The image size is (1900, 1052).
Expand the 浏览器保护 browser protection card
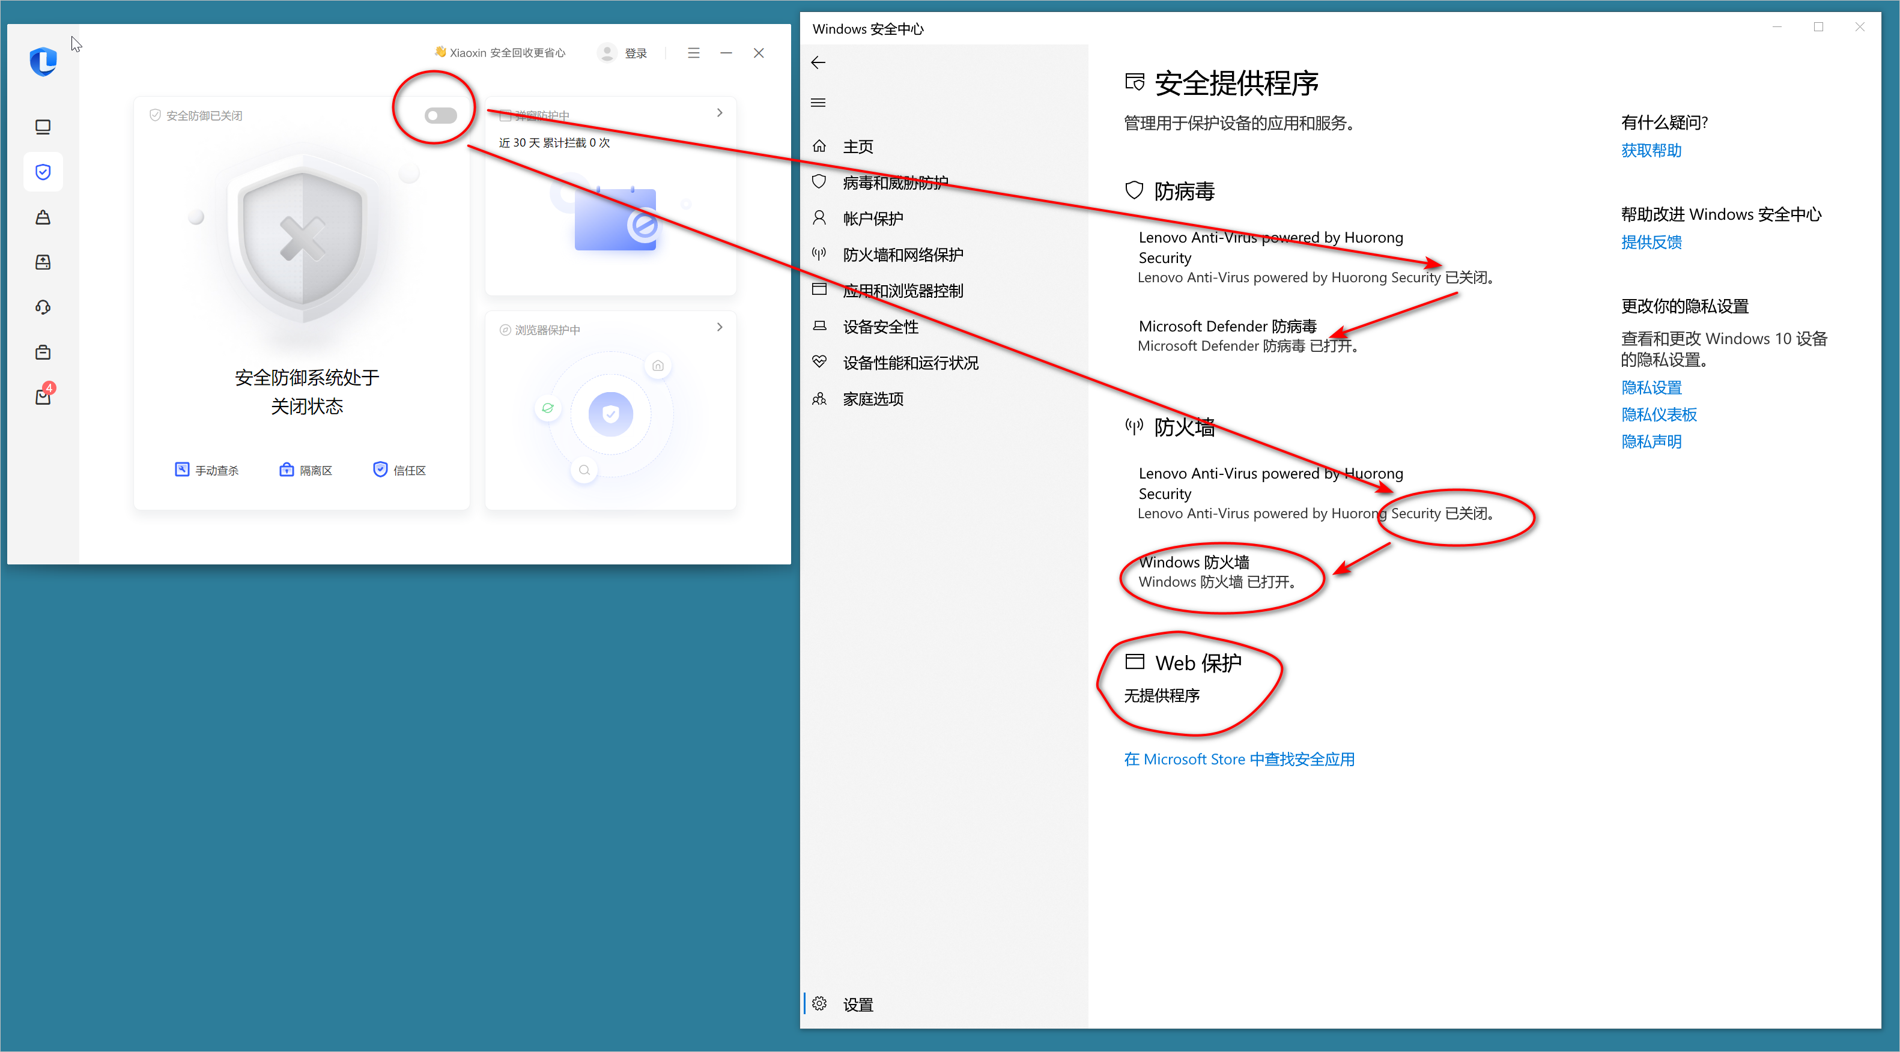click(x=719, y=327)
